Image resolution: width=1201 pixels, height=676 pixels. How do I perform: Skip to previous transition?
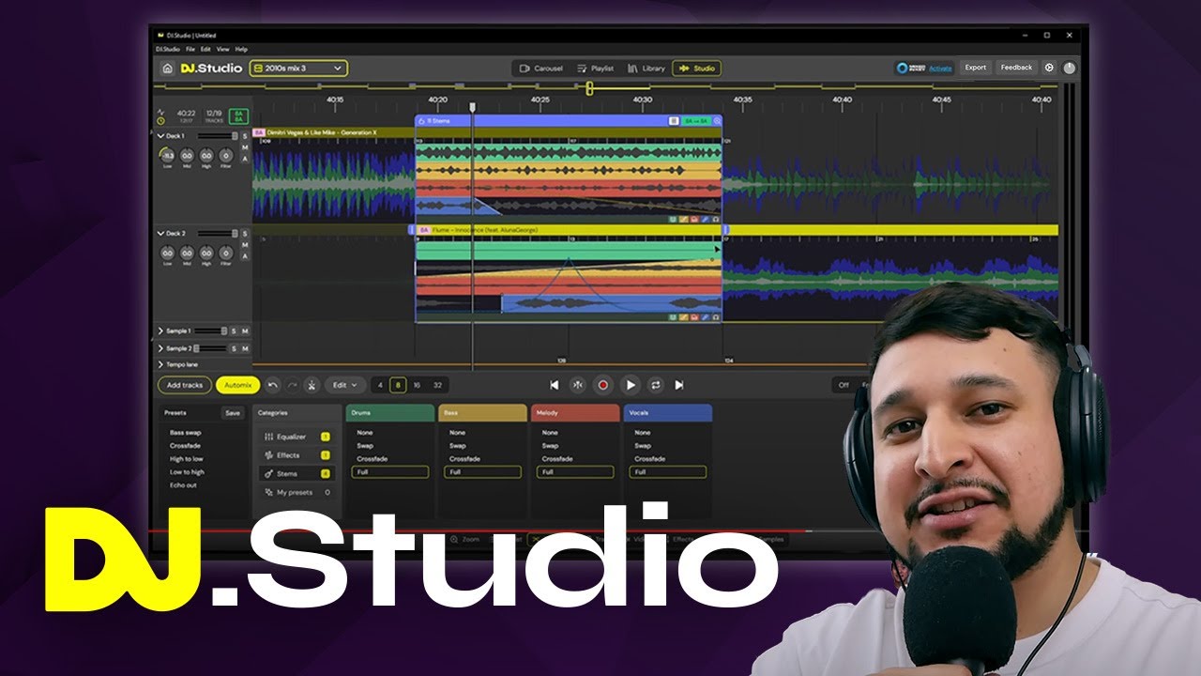point(555,385)
